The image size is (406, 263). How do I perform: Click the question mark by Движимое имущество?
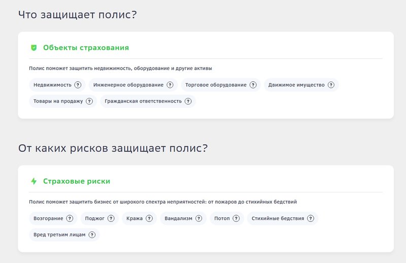click(x=331, y=85)
